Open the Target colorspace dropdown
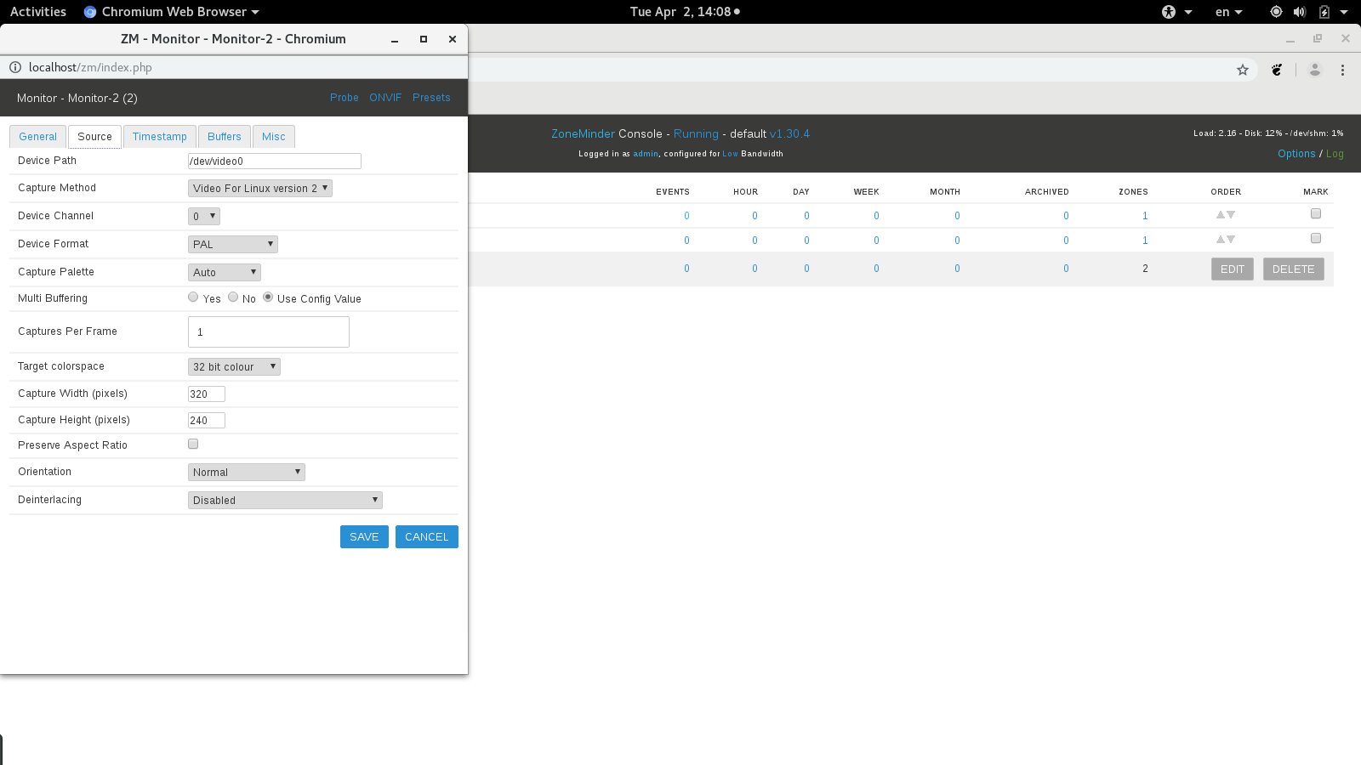The width and height of the screenshot is (1361, 765). 234,366
